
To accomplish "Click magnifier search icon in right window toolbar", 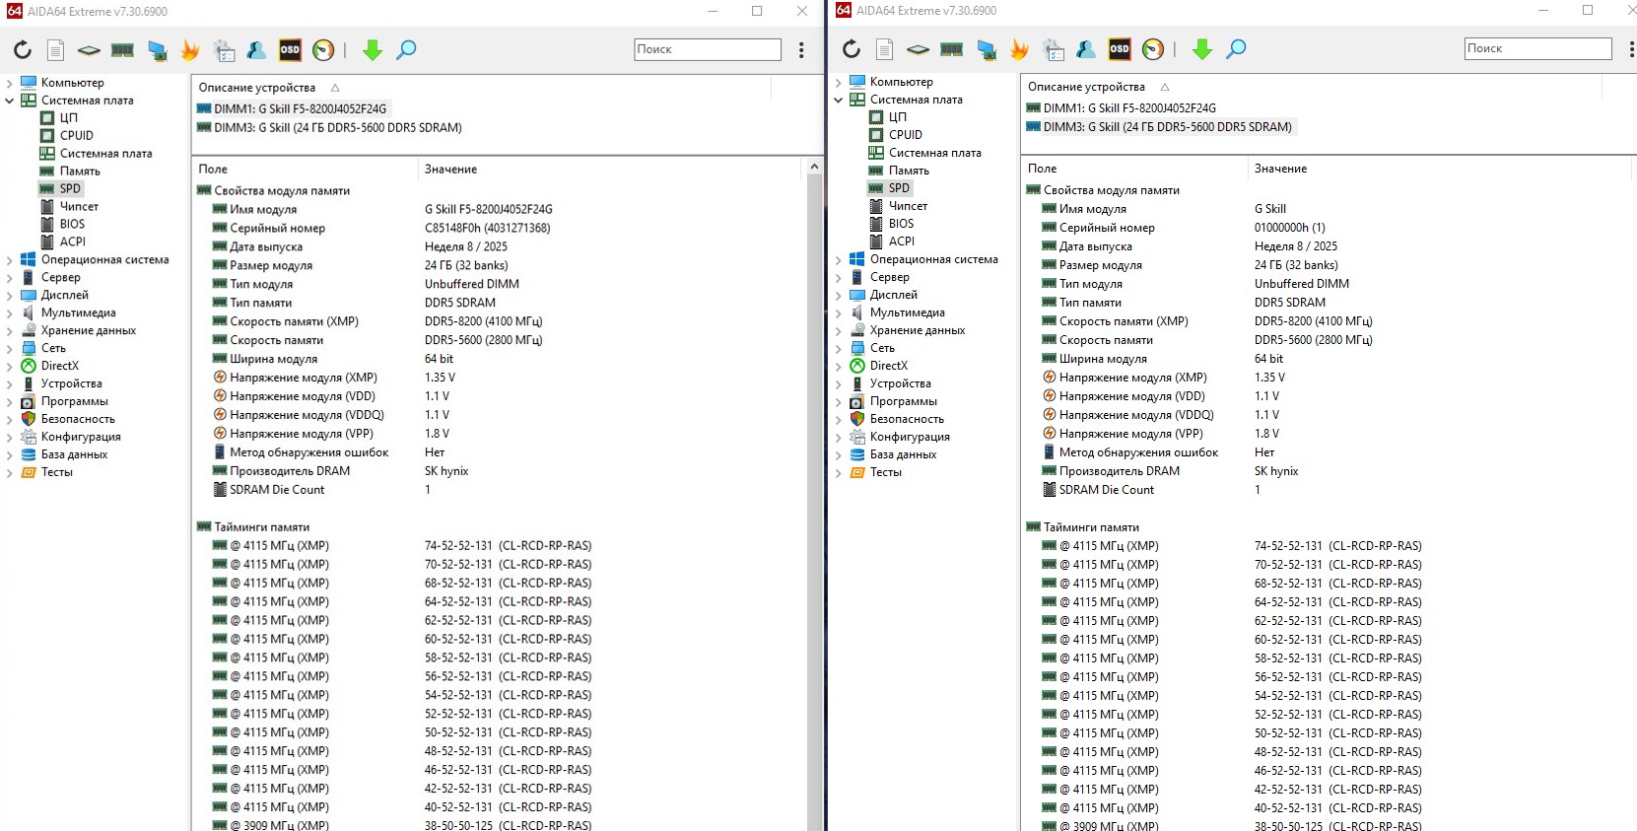I will point(1236,48).
